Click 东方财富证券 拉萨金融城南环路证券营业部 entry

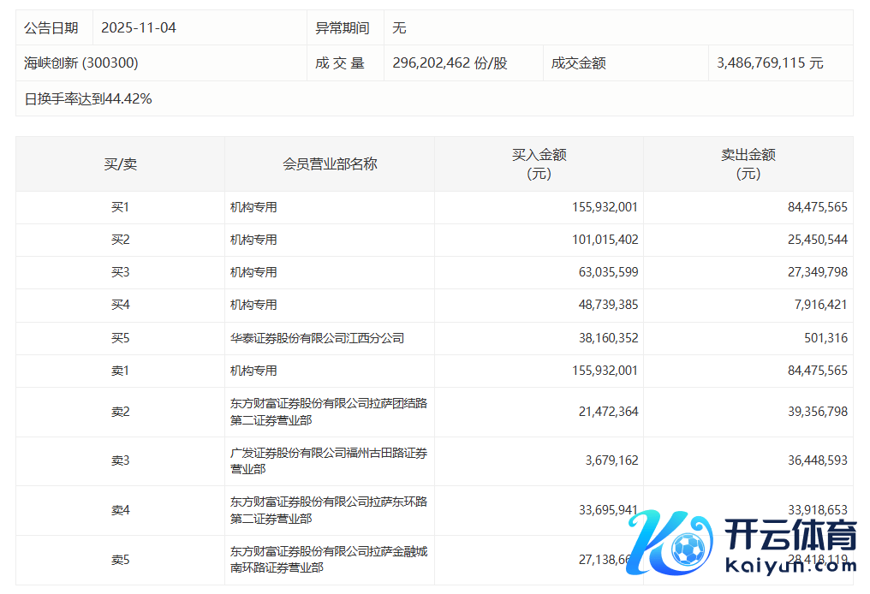point(328,559)
